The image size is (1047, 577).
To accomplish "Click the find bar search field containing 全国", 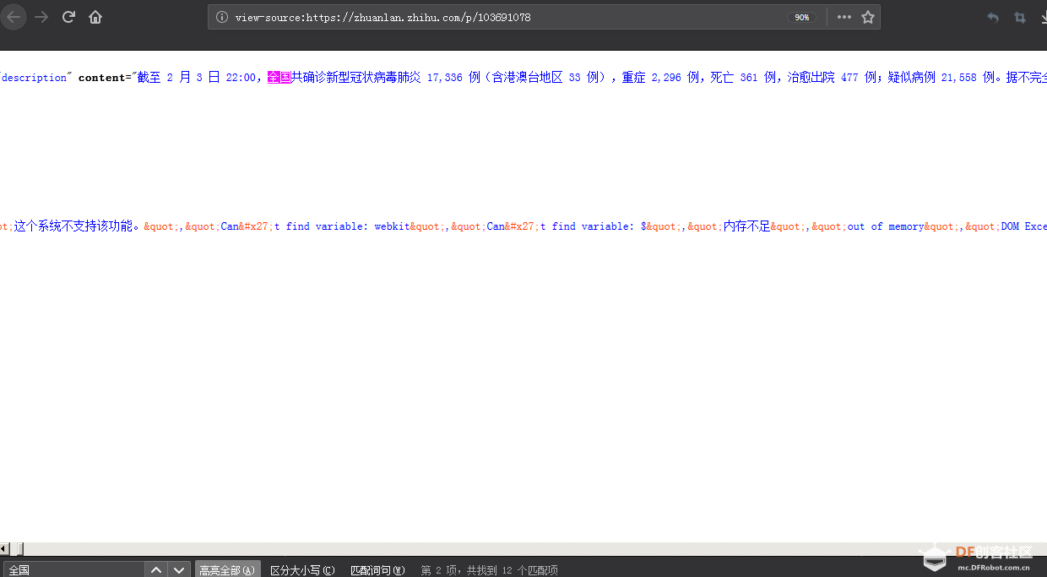I will coord(74,570).
